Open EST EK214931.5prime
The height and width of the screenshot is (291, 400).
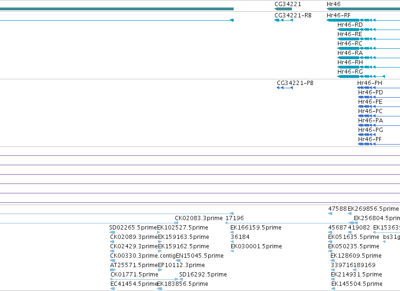coord(356,275)
